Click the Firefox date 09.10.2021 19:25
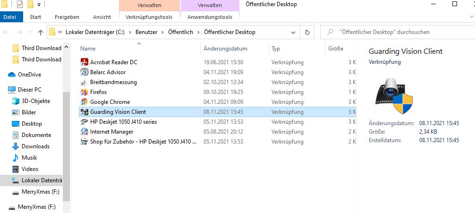Image resolution: width=475 pixels, height=213 pixels. [223, 92]
